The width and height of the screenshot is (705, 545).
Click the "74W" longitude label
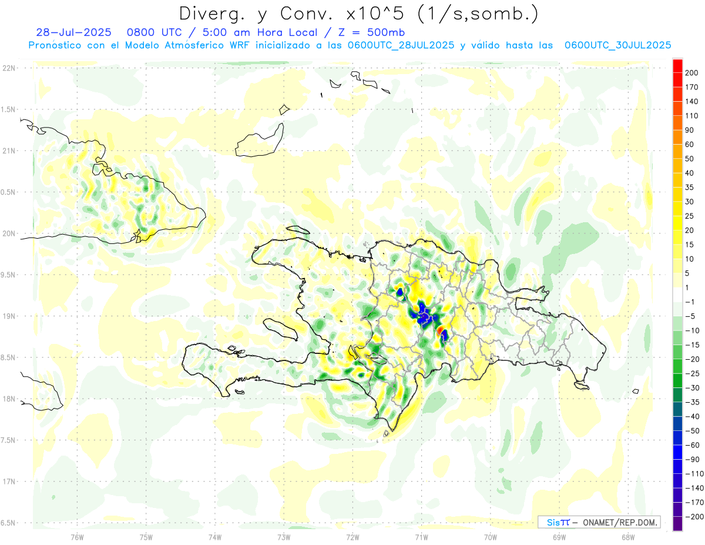pos(214,537)
